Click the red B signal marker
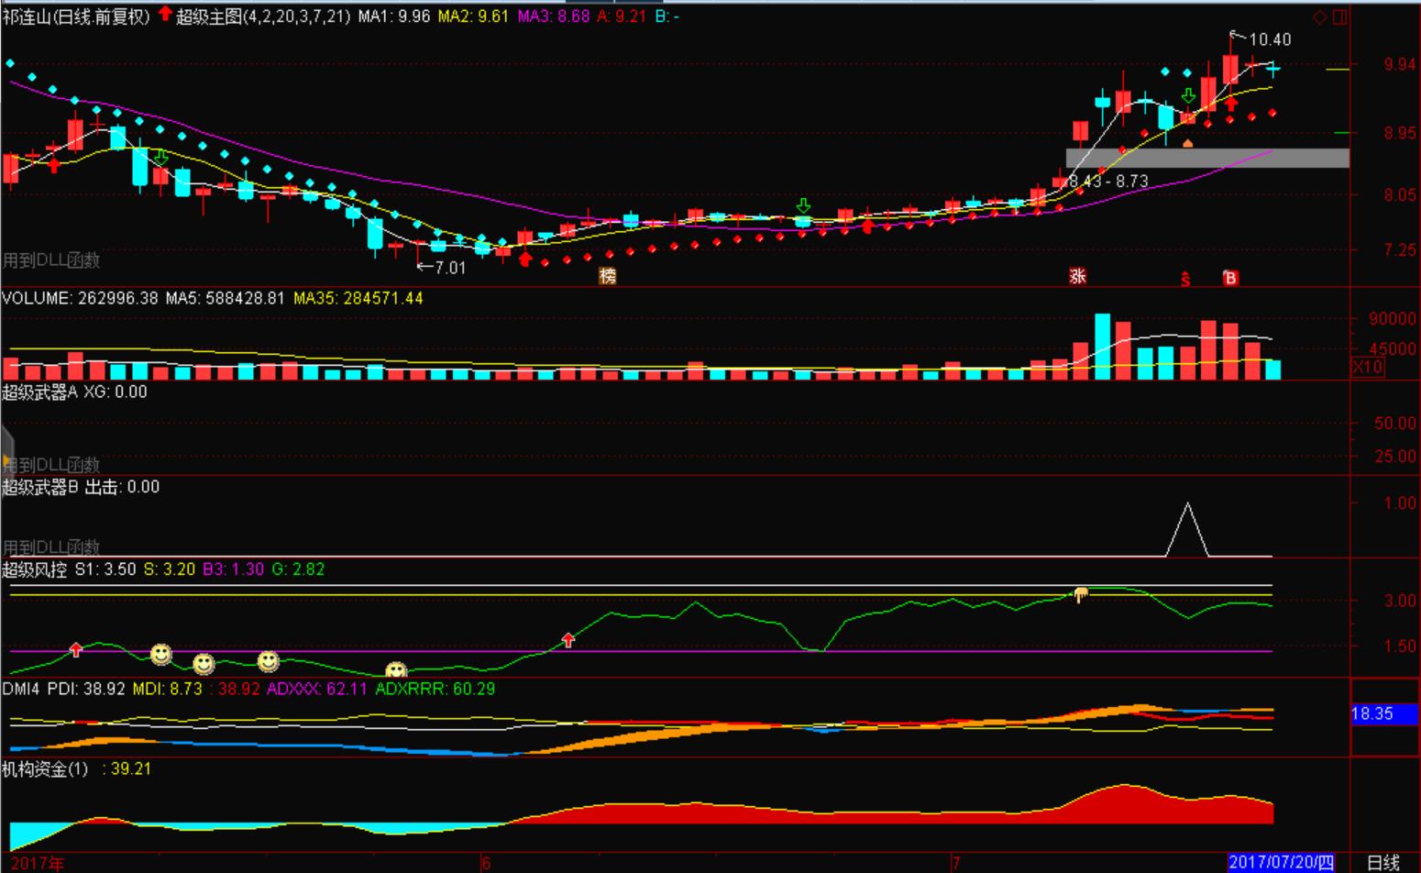This screenshot has width=1421, height=873. (1230, 278)
